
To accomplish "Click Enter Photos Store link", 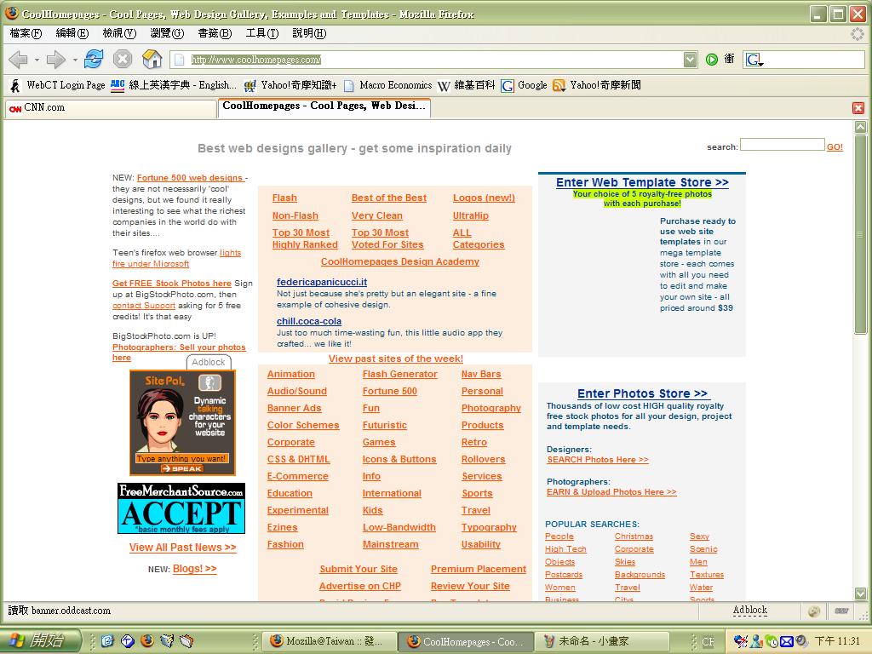I will (642, 393).
